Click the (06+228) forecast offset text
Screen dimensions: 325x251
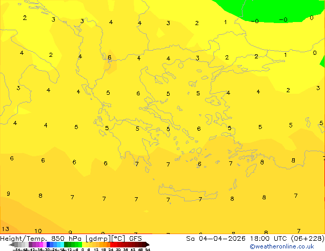pyautogui.click(x=308, y=239)
